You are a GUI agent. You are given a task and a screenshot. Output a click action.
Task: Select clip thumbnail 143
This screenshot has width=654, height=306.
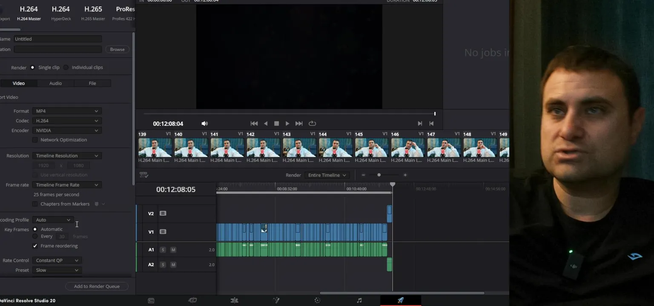point(299,148)
